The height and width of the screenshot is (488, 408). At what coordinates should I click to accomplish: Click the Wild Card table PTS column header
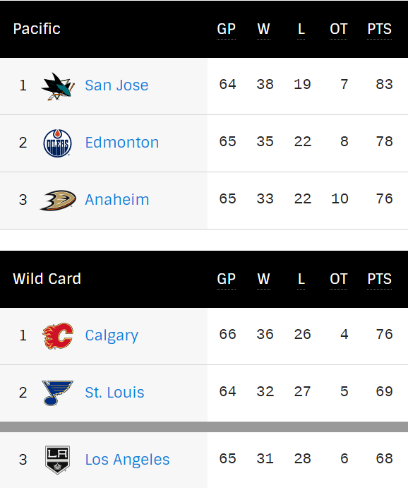379,279
